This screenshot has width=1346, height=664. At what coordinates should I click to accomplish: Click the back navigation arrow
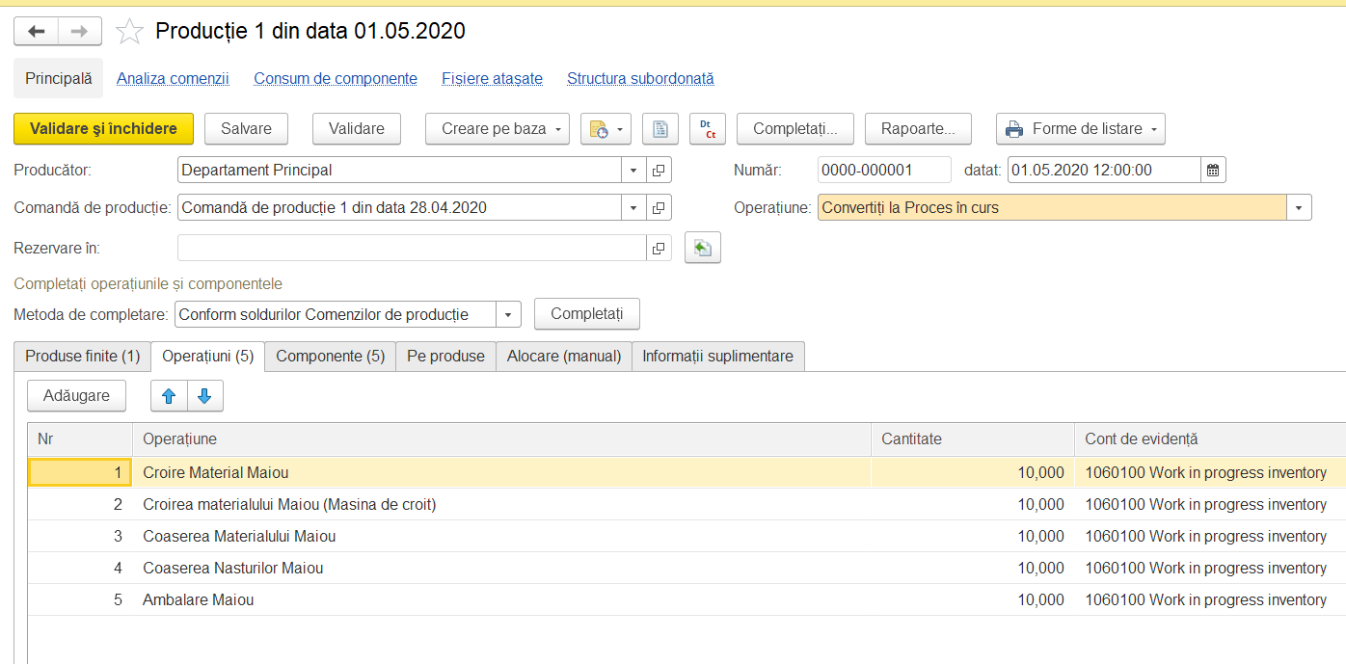click(x=36, y=32)
